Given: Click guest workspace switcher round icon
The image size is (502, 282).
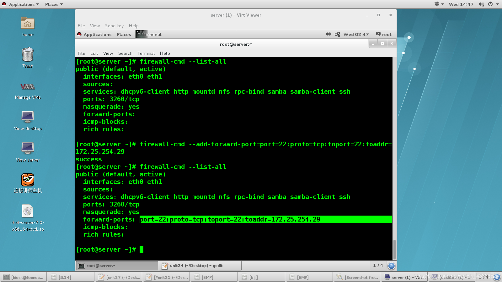Looking at the screenshot, I should [x=391, y=266].
